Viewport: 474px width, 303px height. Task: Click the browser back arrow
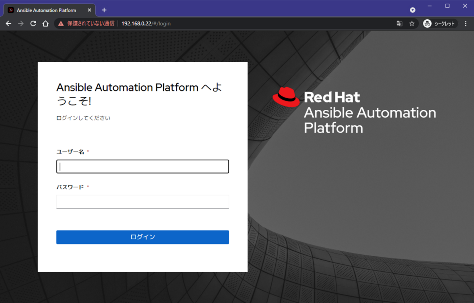click(x=8, y=24)
